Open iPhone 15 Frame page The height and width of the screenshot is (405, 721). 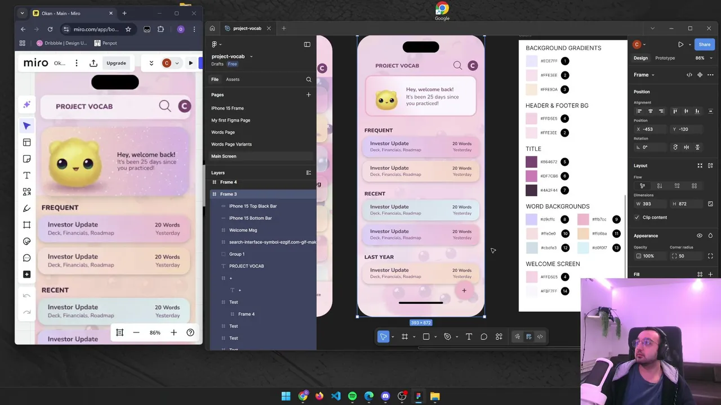228,108
